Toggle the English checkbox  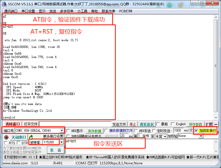[x=173, y=124]
